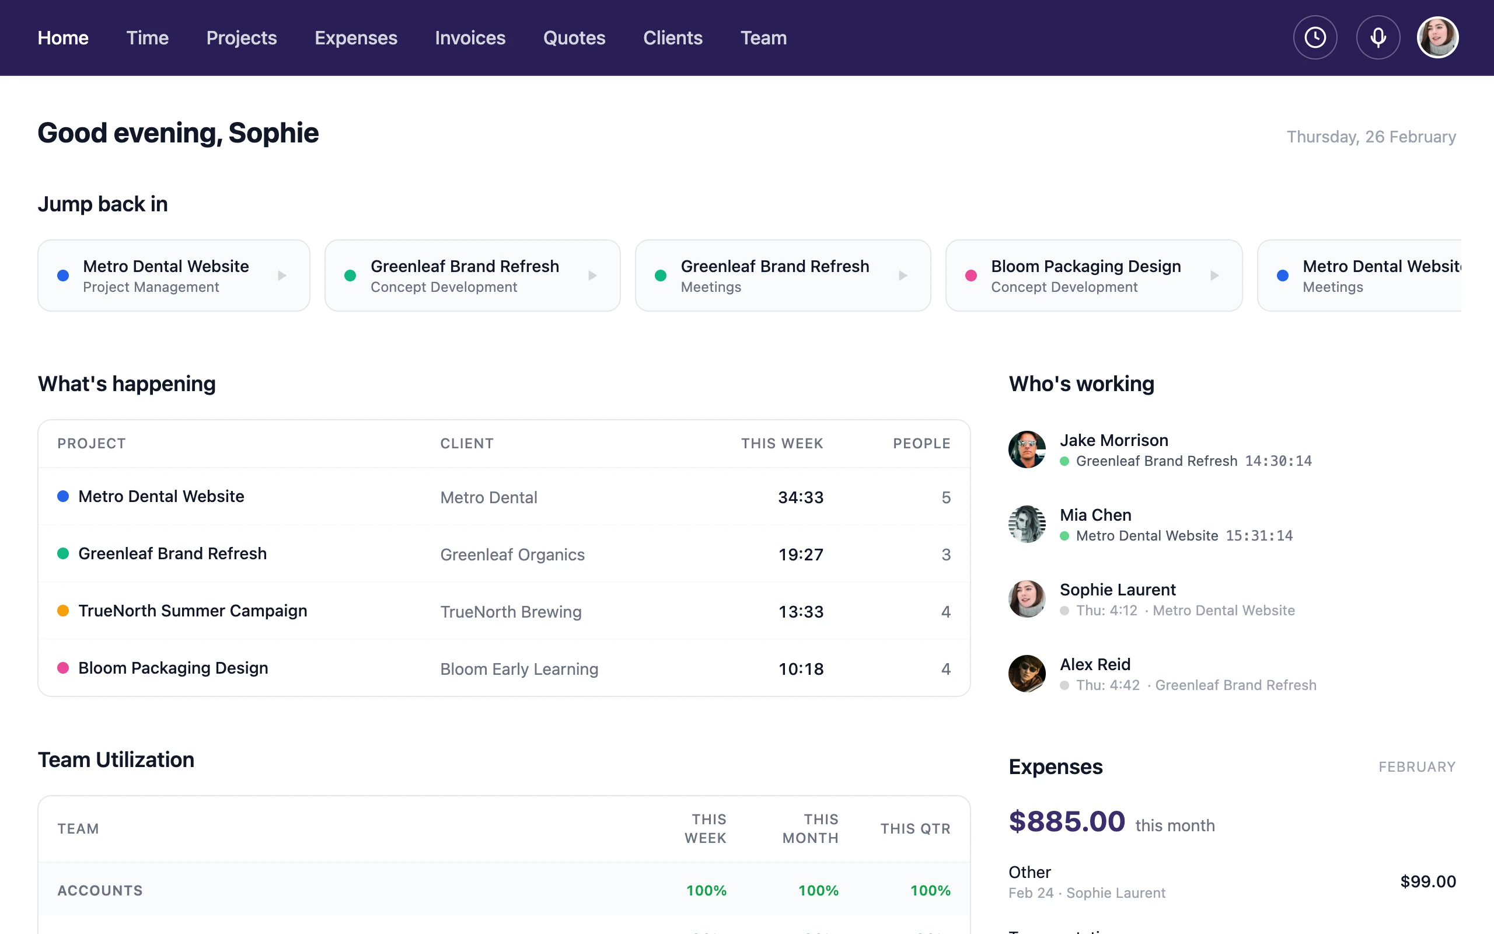Click Jake Morrison's avatar in Who's working
The width and height of the screenshot is (1494, 934).
(1027, 449)
